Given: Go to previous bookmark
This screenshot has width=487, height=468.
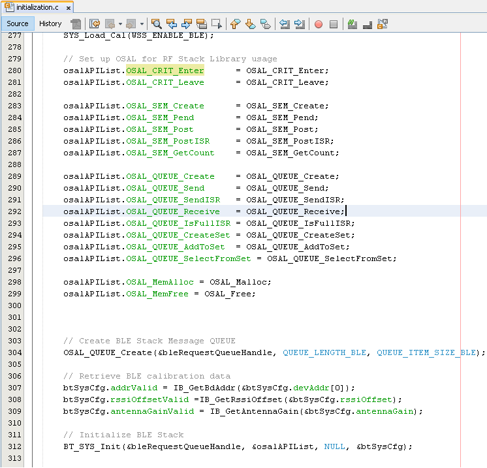Looking at the screenshot, I should [x=236, y=24].
